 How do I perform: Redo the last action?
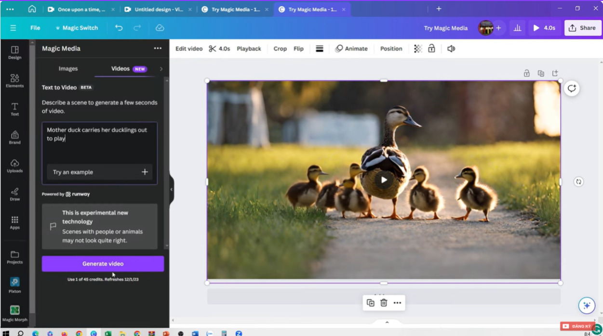pos(137,28)
